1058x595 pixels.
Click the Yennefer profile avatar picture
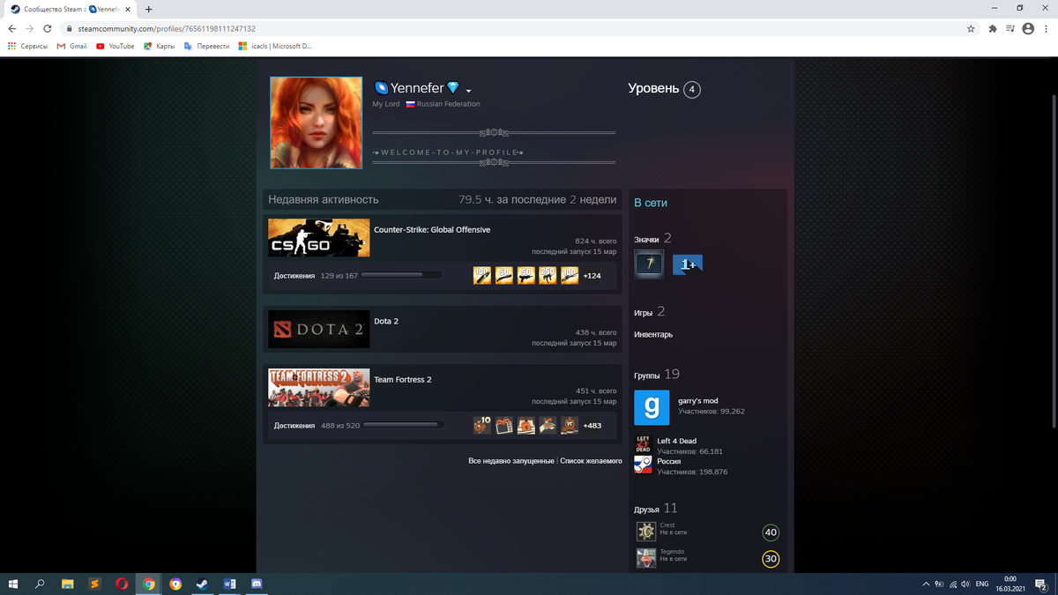click(x=317, y=123)
